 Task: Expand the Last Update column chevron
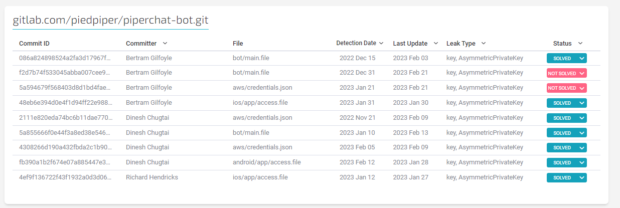point(435,44)
